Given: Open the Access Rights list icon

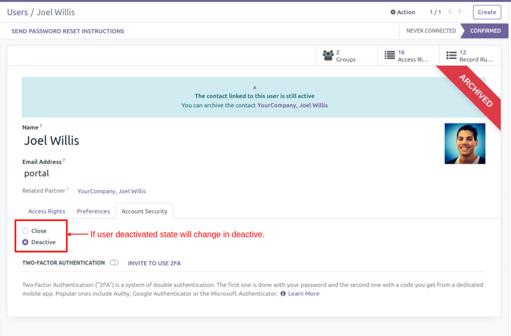Looking at the screenshot, I should click(390, 55).
